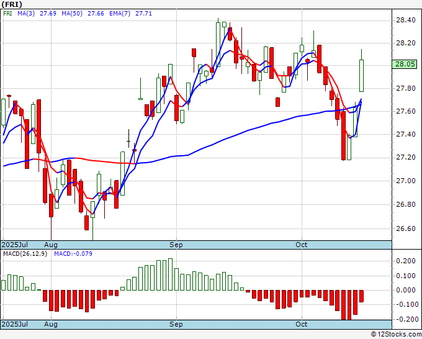Click the 28.40 price axis label
Image resolution: width=422 pixels, height=339 pixels.
tap(405, 20)
